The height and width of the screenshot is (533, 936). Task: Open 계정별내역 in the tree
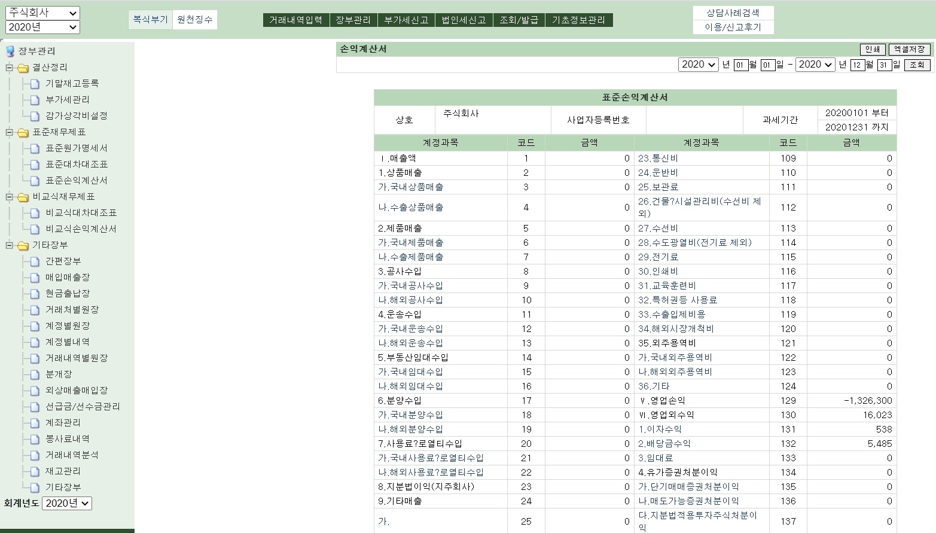(68, 342)
